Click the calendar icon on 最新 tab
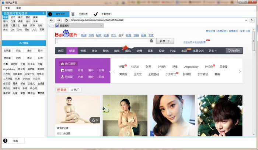The image size is (258, 150). pyautogui.click(x=59, y=90)
